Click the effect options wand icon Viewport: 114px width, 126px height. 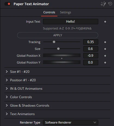(x=103, y=4)
